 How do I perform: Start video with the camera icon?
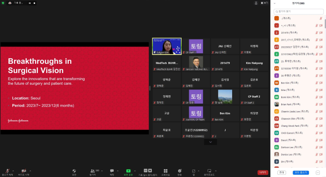(x=24, y=171)
